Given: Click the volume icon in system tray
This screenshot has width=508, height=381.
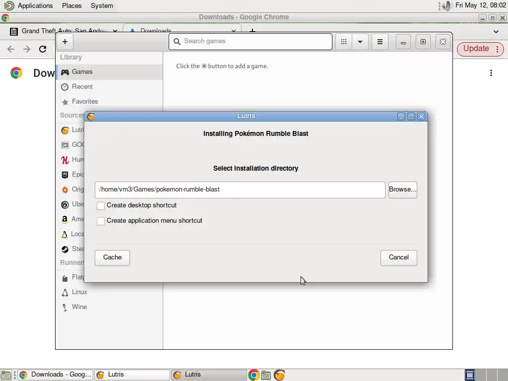Looking at the screenshot, I should tap(446, 6).
